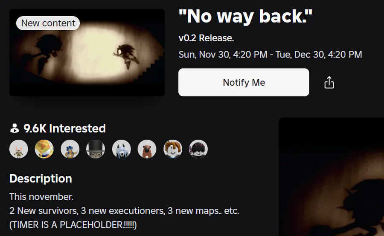
Task: View the white-haired anime avatar profile
Action: click(122, 149)
